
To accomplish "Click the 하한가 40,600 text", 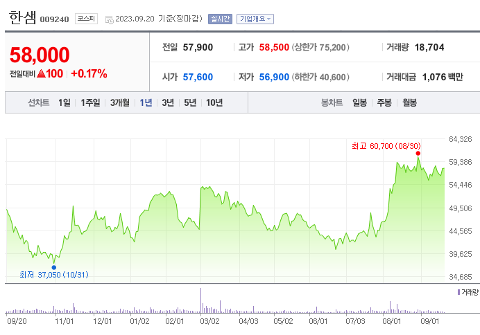I will 320,77.
